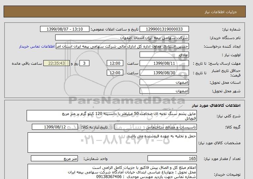Click the goods need date 1399/08/12
Screen dimensions: 253x179
pyautogui.click(x=55, y=127)
